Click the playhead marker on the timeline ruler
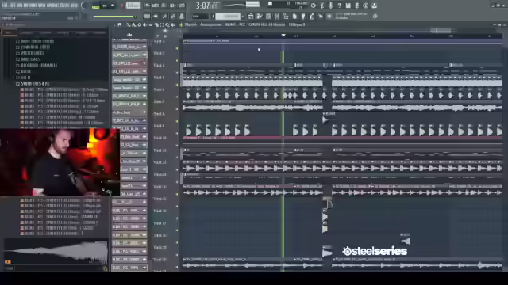 point(283,35)
